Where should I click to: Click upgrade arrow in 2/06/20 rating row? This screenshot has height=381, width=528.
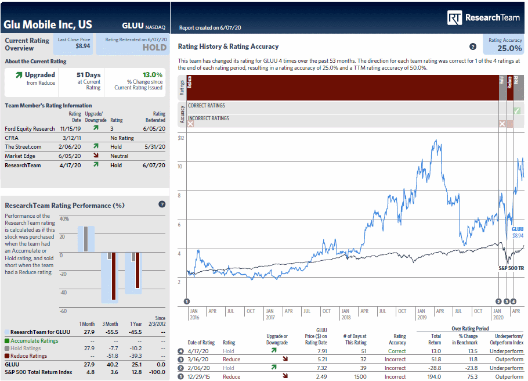(274, 367)
